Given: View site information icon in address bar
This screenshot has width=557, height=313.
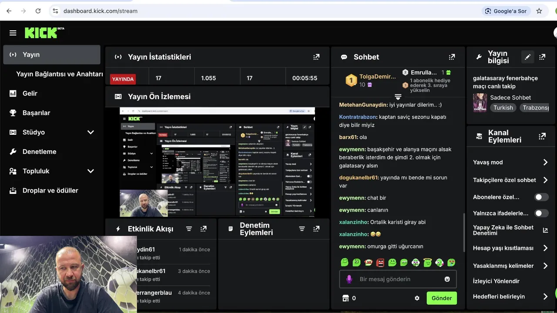Looking at the screenshot, I should tap(55, 11).
